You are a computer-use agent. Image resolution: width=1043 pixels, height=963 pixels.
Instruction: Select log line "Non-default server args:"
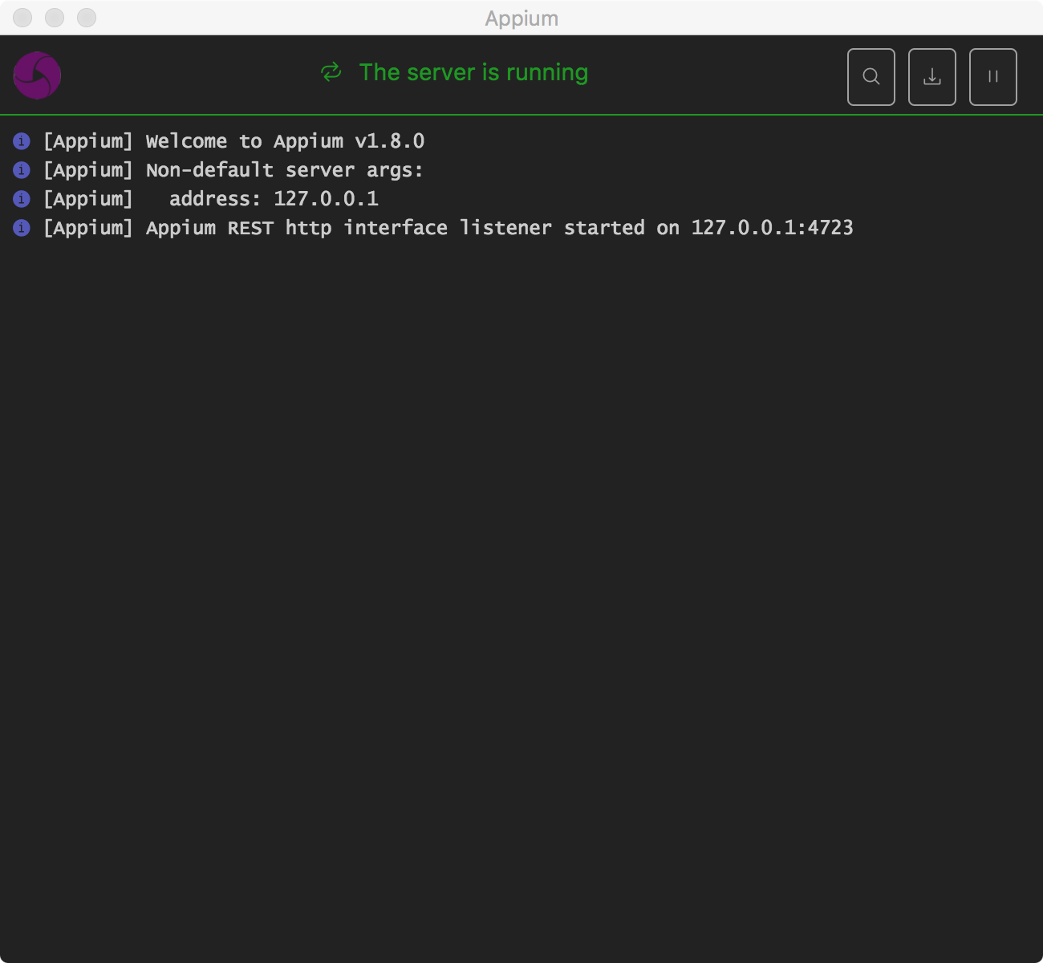[284, 170]
